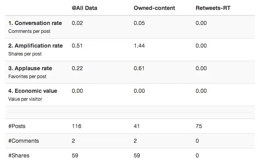
Task: Click the 116 posts count cell
Action: pyautogui.click(x=76, y=126)
